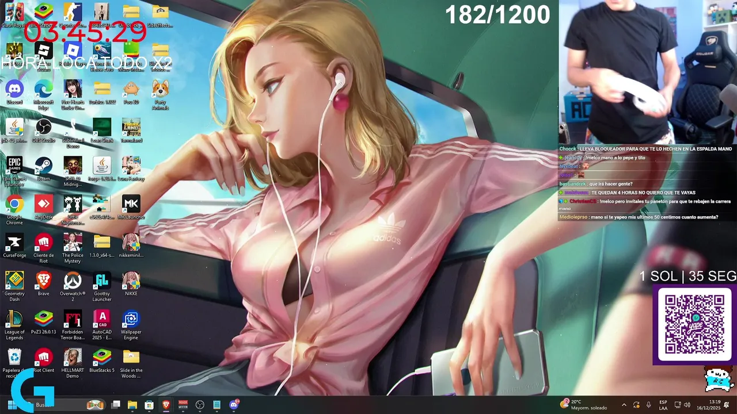
Task: Select the Riot Client desktop icon
Action: click(43, 361)
